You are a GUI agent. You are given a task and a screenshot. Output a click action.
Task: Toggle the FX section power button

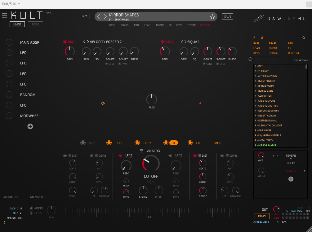(x=190, y=143)
